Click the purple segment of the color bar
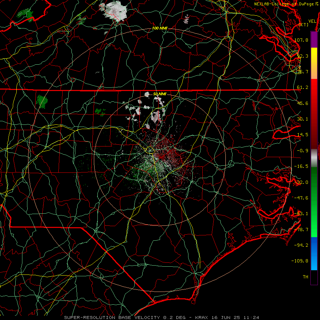 [314, 40]
